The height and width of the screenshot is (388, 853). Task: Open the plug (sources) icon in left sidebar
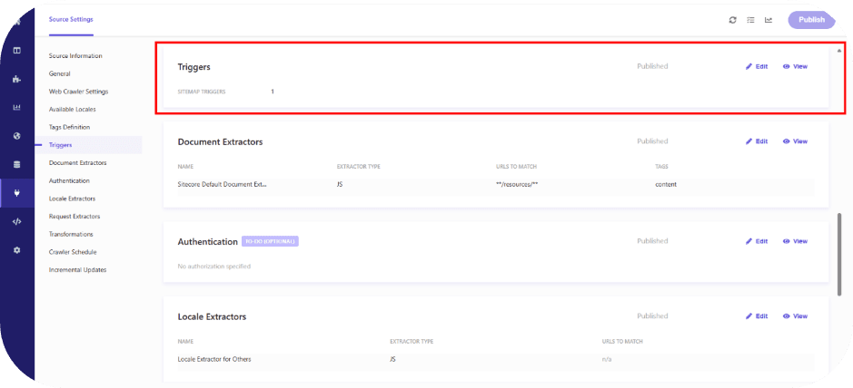click(x=16, y=192)
